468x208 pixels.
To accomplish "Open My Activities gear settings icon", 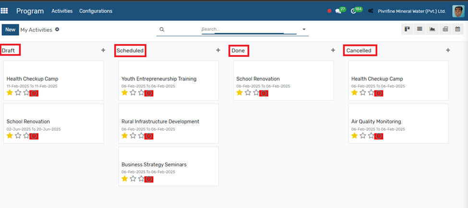I will point(57,30).
